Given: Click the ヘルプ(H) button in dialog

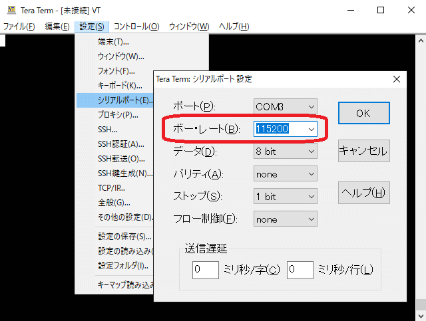Looking at the screenshot, I should [x=364, y=193].
